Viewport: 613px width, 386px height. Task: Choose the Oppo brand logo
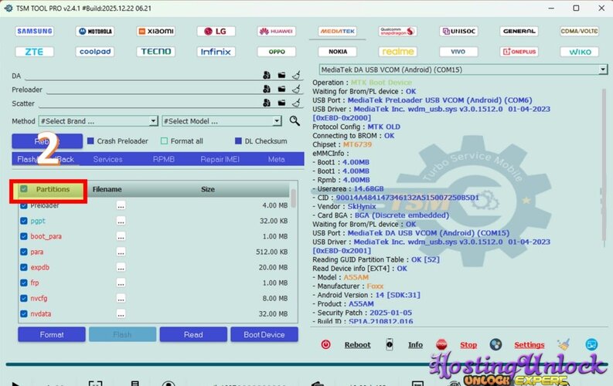pos(277,52)
